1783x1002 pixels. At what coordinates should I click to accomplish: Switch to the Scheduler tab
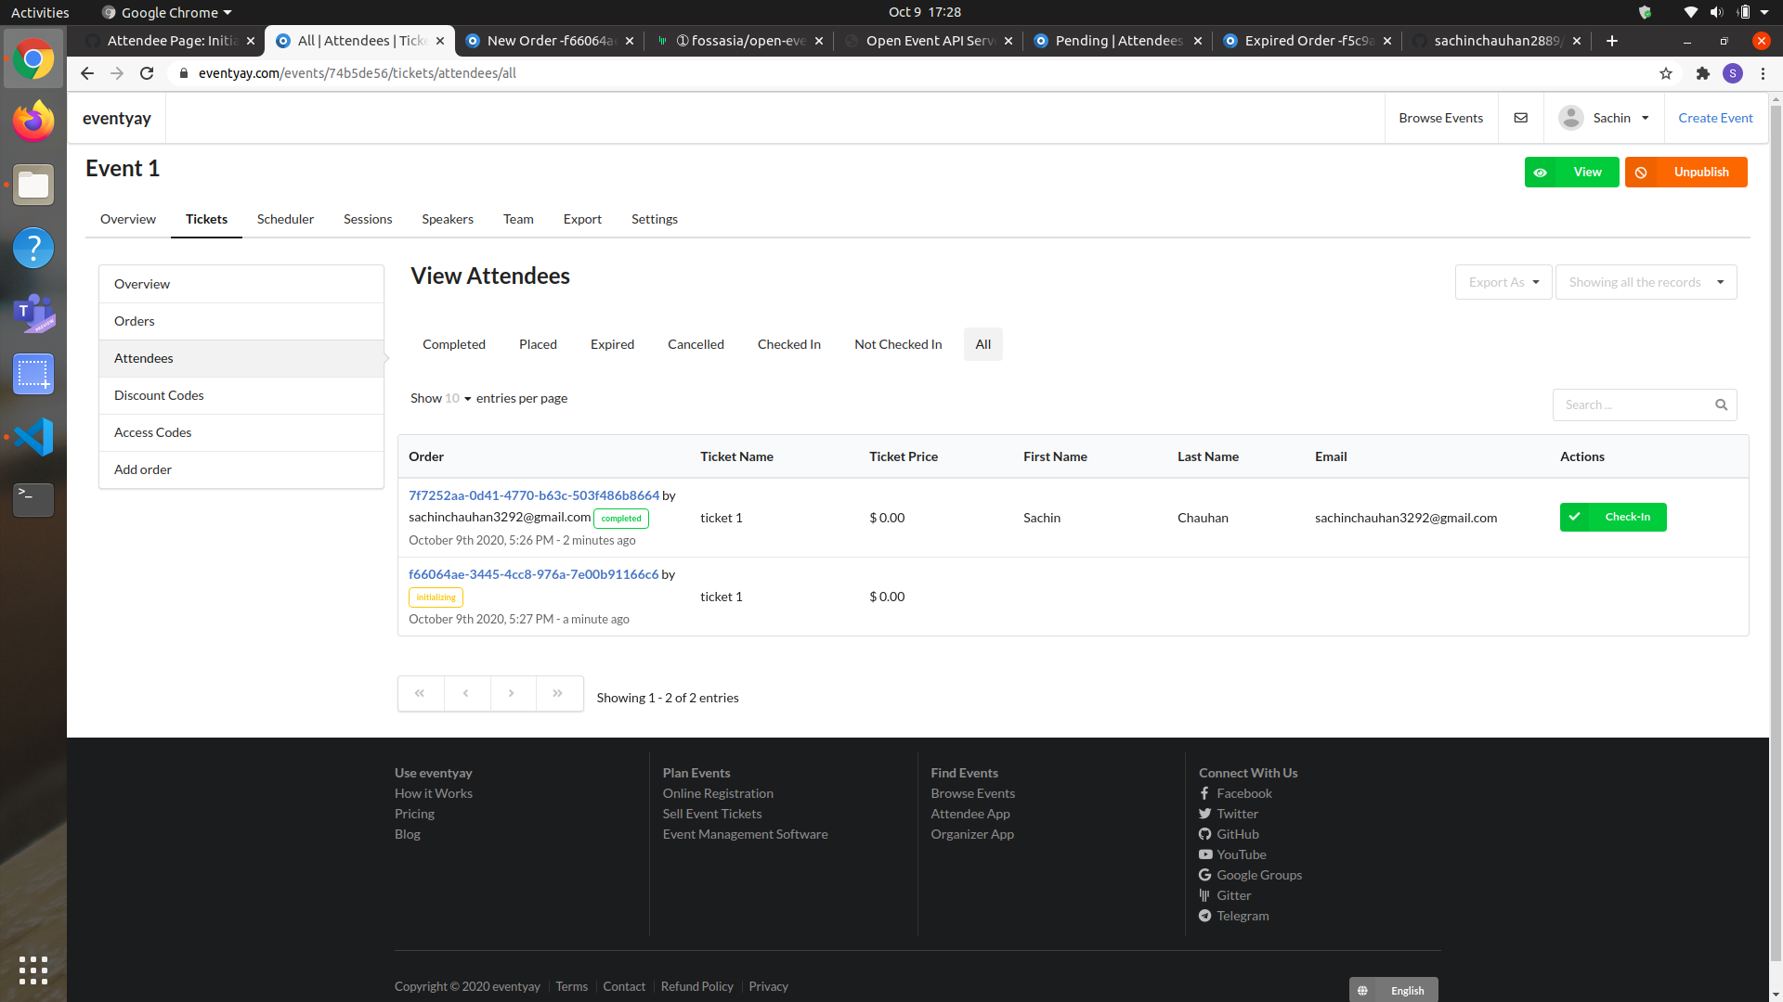click(285, 219)
